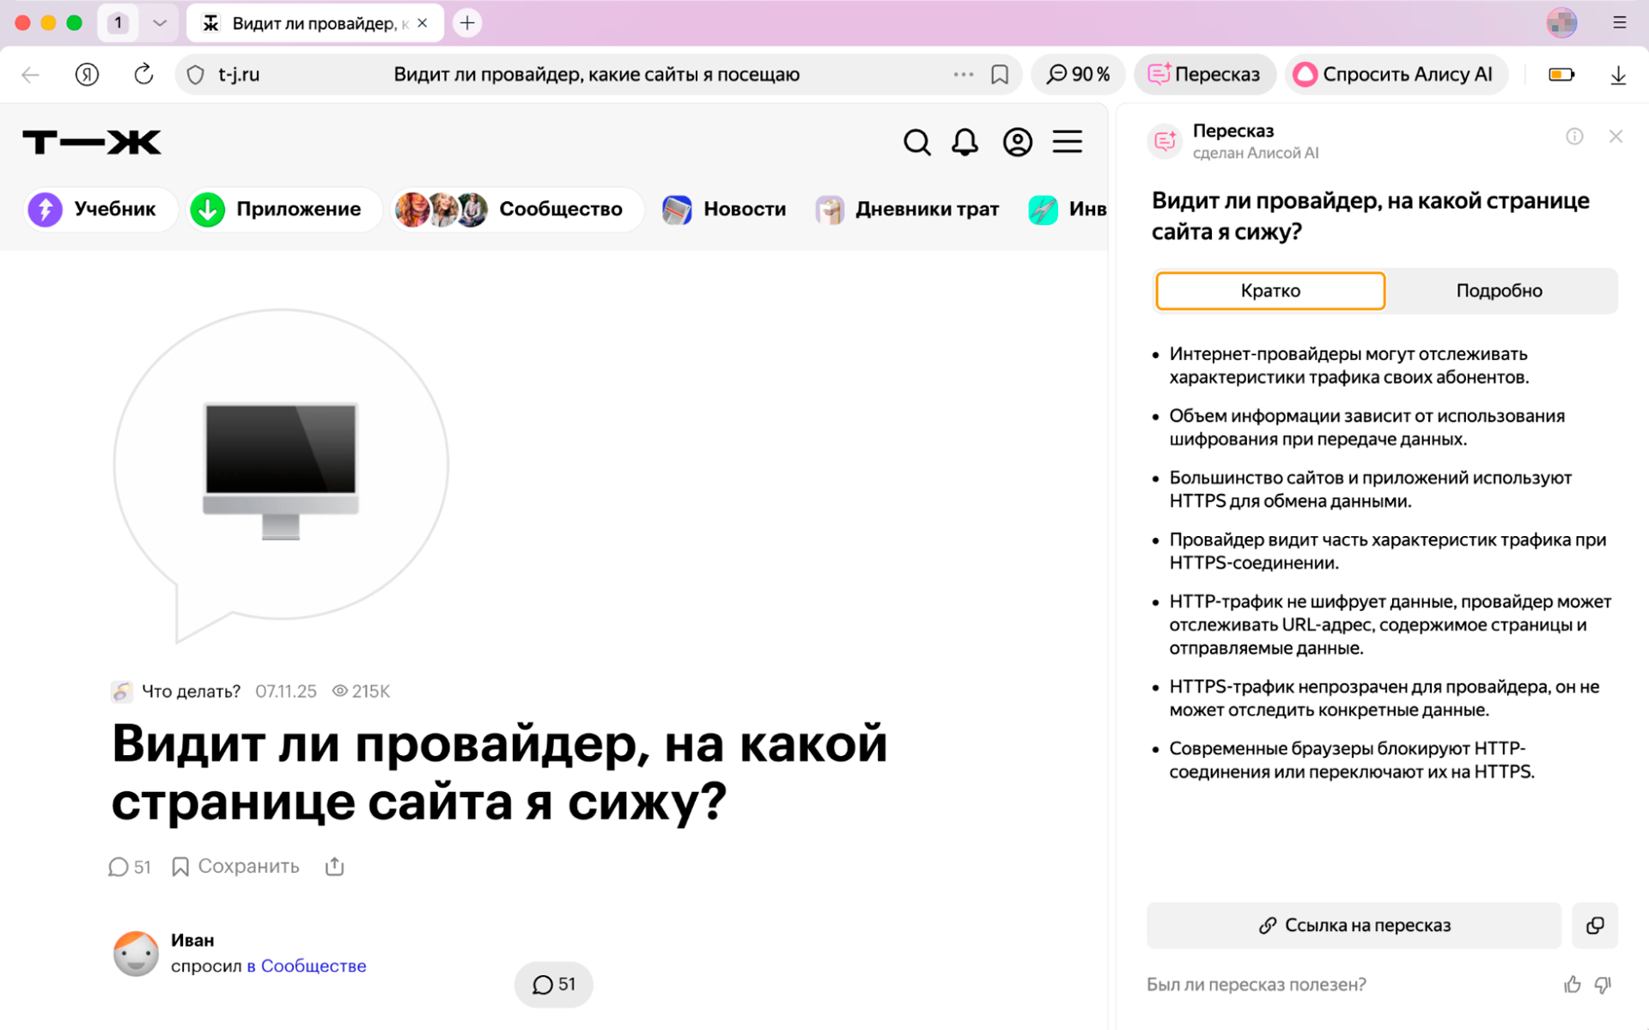Rate summary with thumbs down icon
Image resolution: width=1649 pixels, height=1030 pixels.
click(1603, 984)
